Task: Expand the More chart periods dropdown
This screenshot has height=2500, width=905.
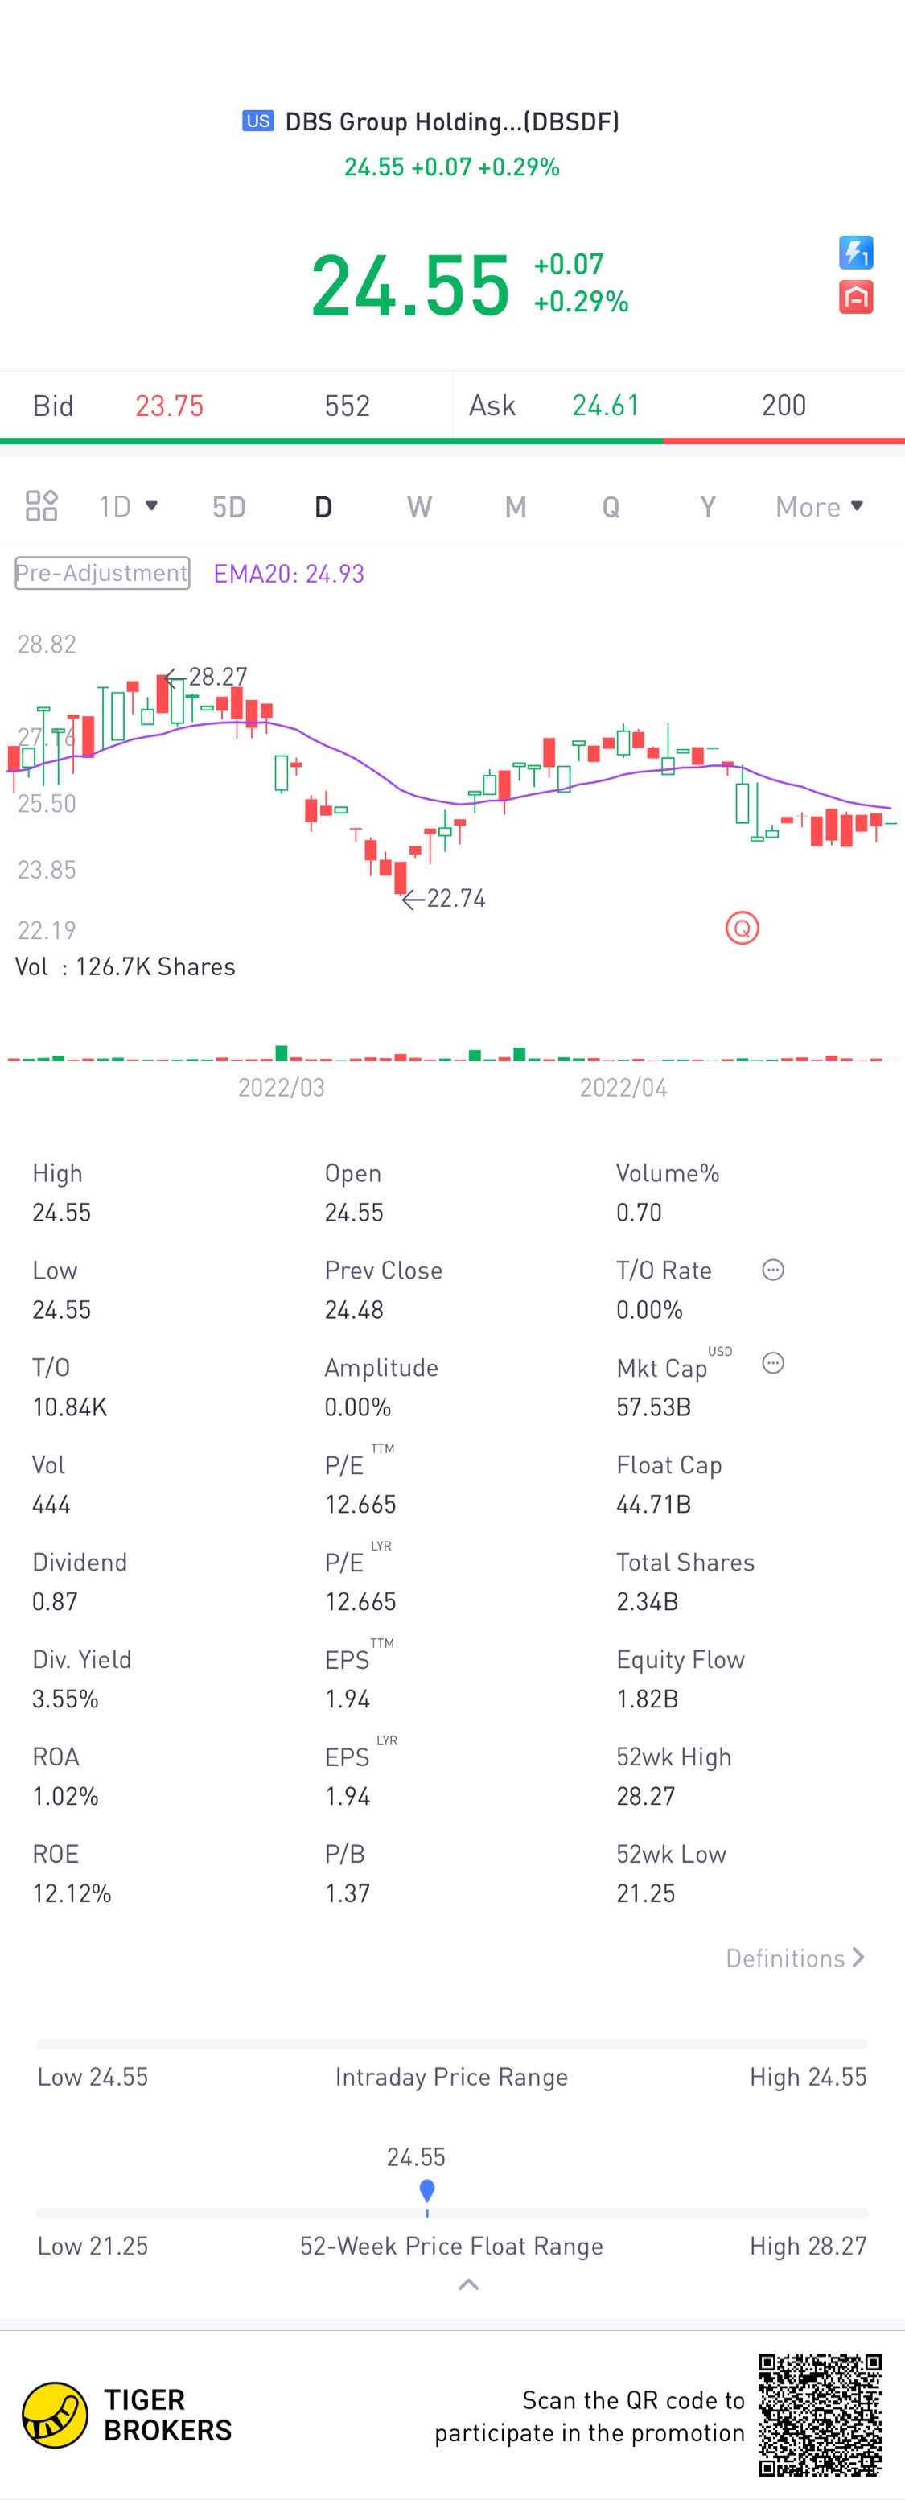Action: click(819, 505)
